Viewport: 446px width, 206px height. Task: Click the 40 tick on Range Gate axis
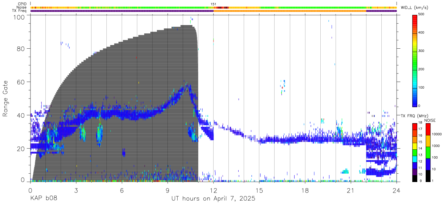tap(21, 115)
